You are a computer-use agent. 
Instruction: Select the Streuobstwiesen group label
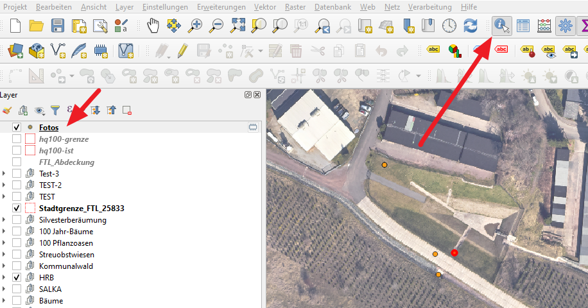click(67, 255)
